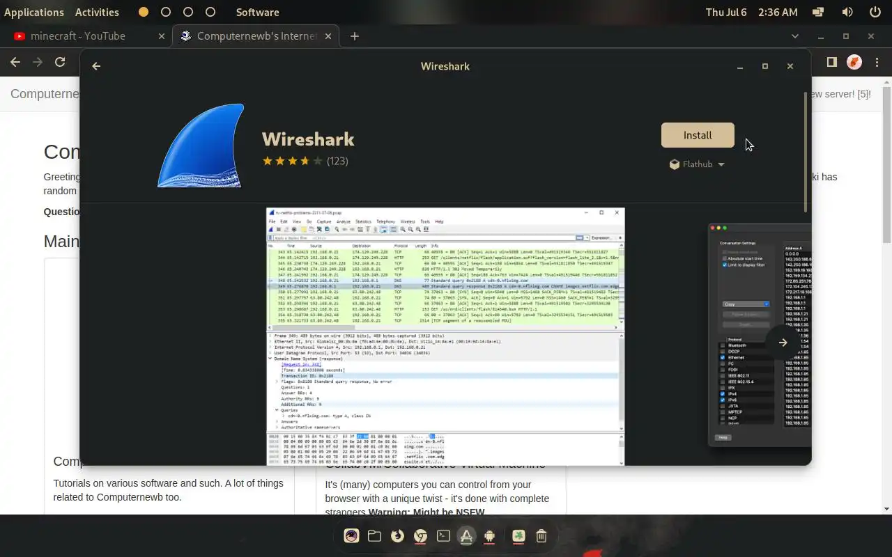Open the Applications menu in top bar
This screenshot has height=557, width=892.
(33, 12)
